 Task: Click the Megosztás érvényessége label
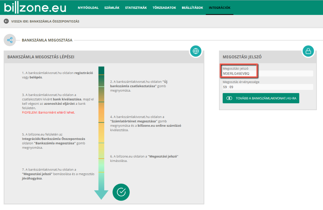[x=241, y=82]
